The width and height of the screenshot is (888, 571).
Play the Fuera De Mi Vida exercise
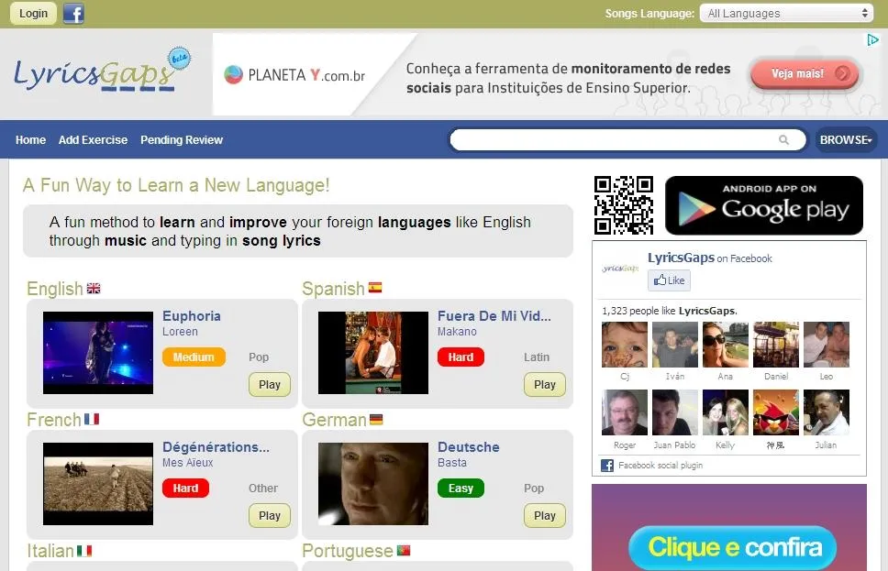coord(545,384)
